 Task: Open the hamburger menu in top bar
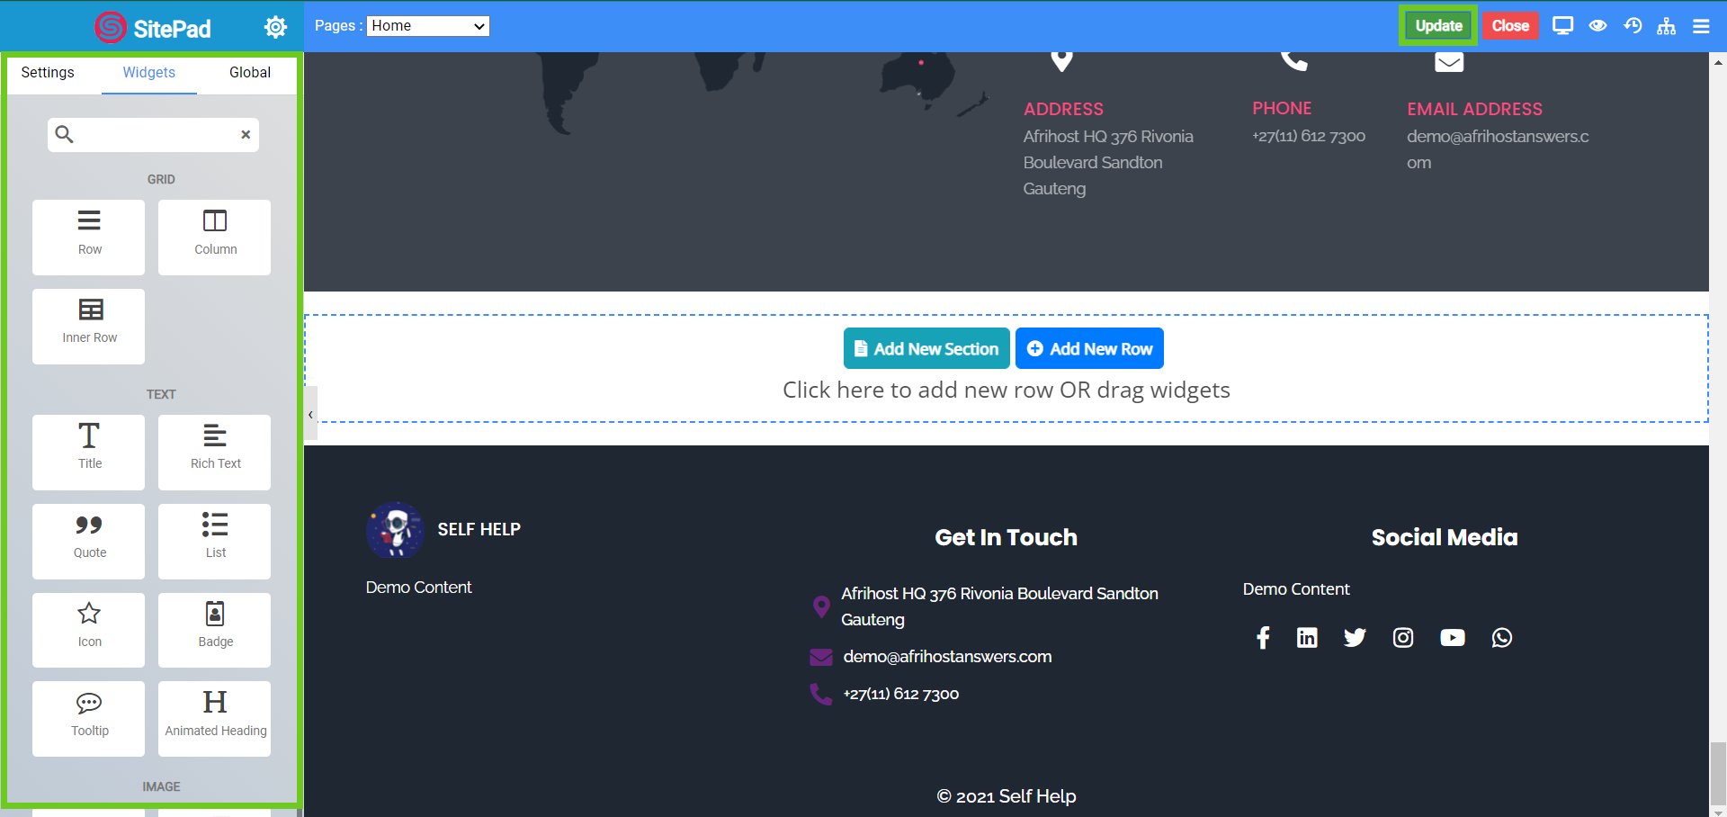pos(1701,26)
